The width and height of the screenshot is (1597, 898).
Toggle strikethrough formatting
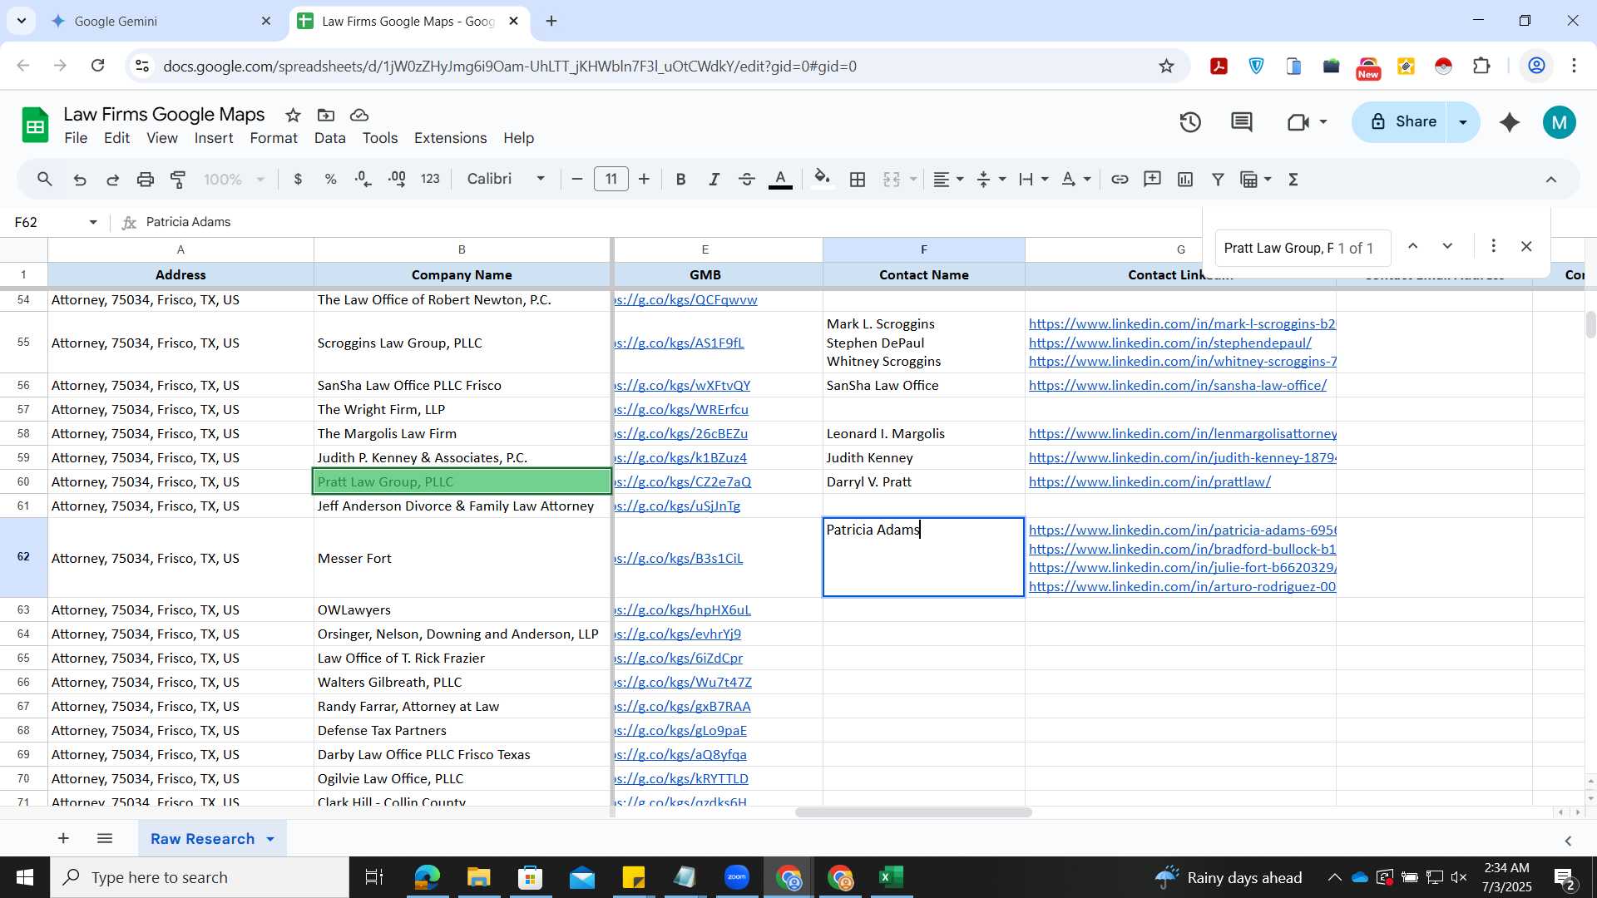pyautogui.click(x=747, y=179)
